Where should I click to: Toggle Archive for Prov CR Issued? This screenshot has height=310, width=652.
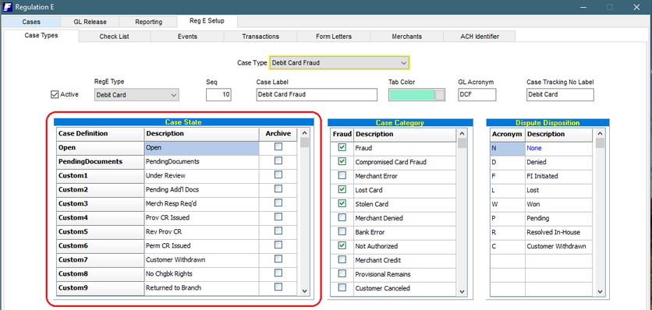click(278, 217)
